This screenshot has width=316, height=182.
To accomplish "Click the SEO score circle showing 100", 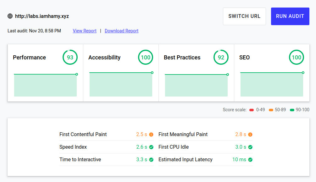I will [296, 57].
